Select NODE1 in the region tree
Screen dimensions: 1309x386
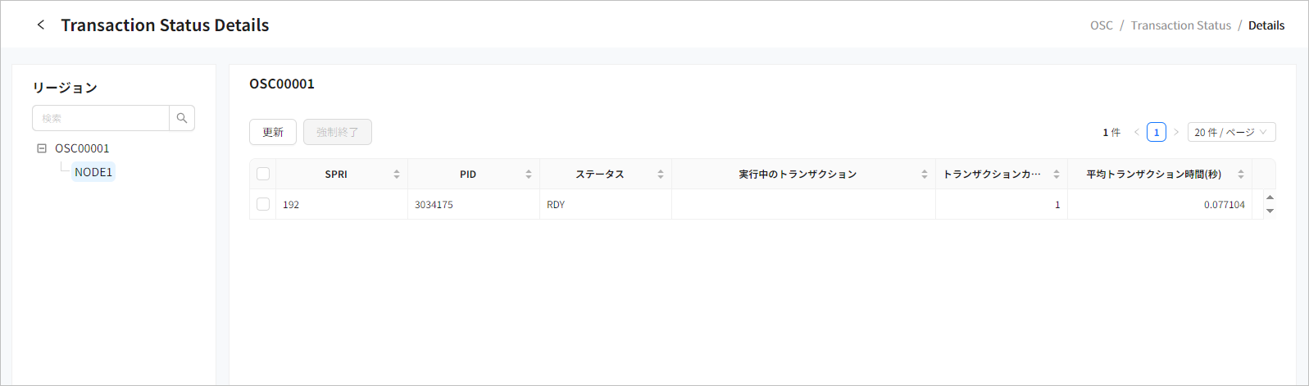click(x=93, y=172)
